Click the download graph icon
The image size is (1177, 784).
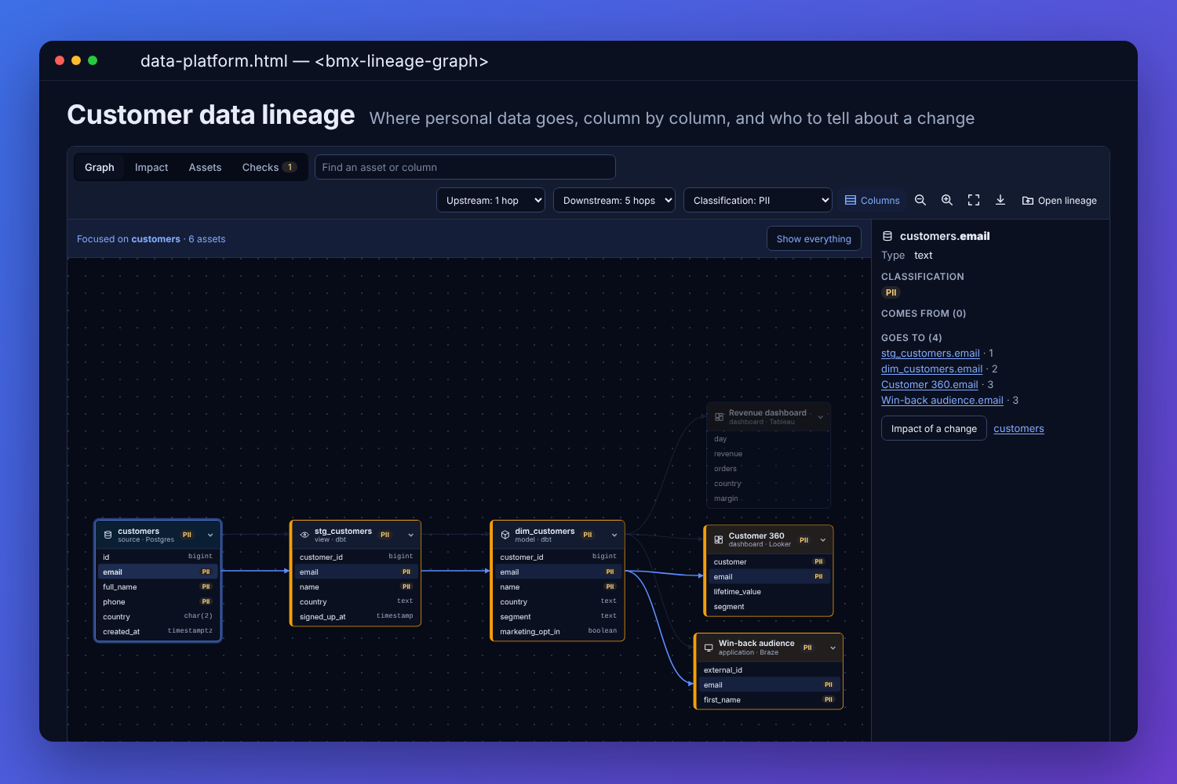[x=1000, y=200]
